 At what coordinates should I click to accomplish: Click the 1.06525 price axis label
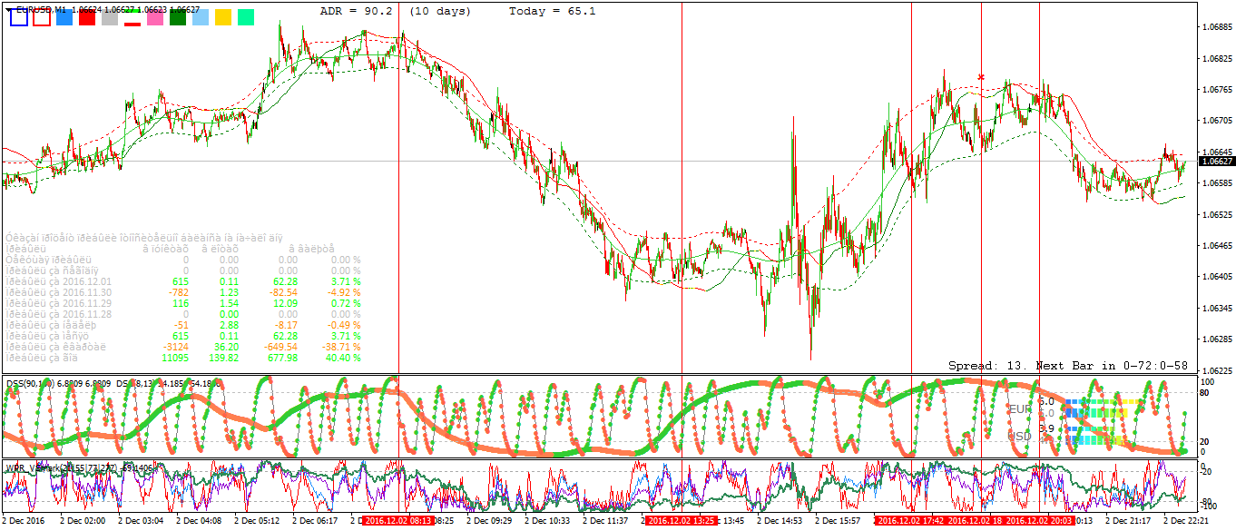click(x=1217, y=214)
